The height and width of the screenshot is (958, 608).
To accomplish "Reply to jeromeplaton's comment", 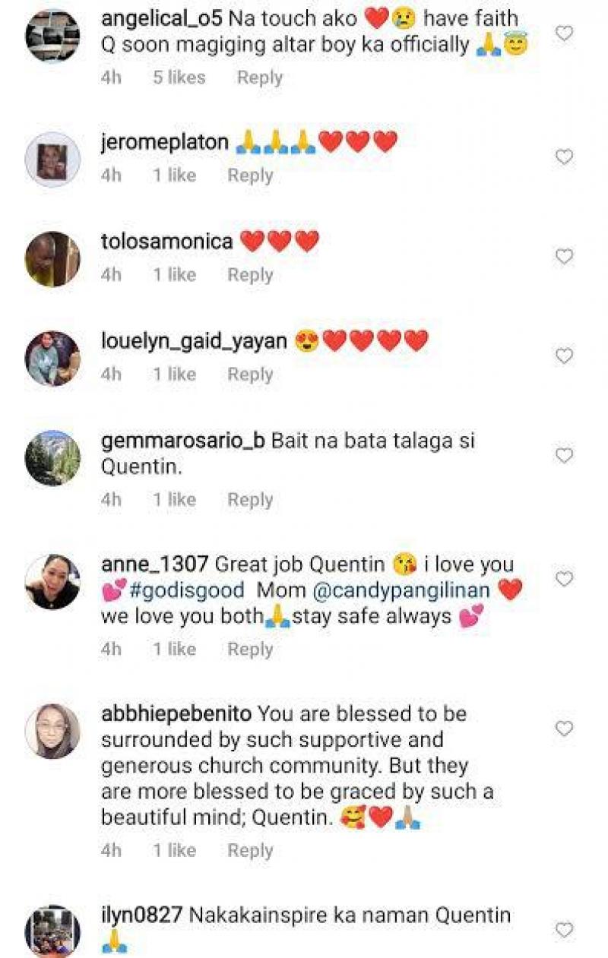I will [x=250, y=175].
